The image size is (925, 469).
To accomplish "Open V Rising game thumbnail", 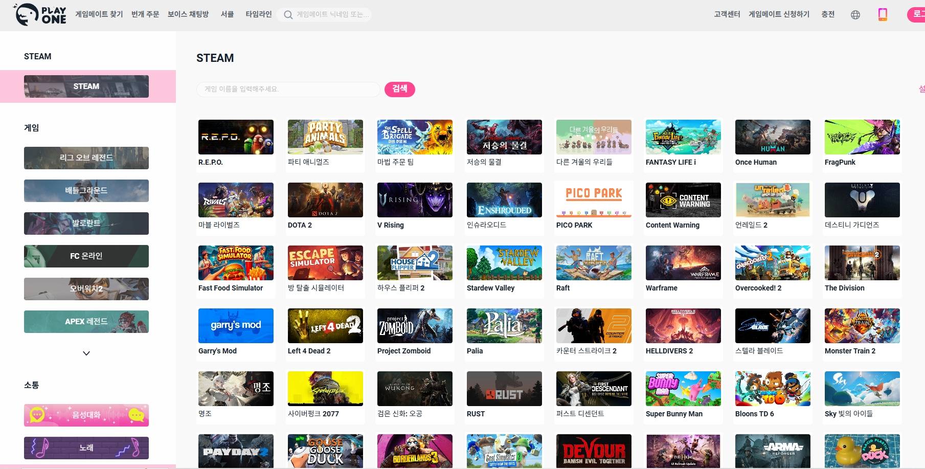I will coord(415,200).
